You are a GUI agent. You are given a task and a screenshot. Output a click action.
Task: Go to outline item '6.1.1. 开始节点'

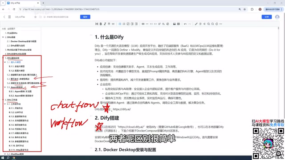coord(16,108)
